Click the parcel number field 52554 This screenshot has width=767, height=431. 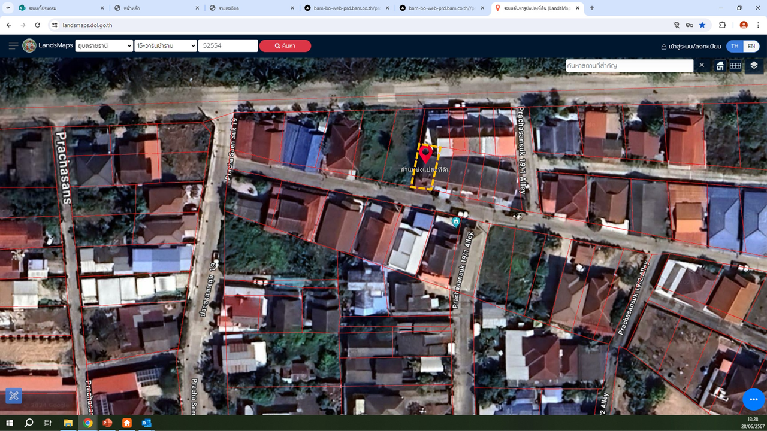coord(228,46)
